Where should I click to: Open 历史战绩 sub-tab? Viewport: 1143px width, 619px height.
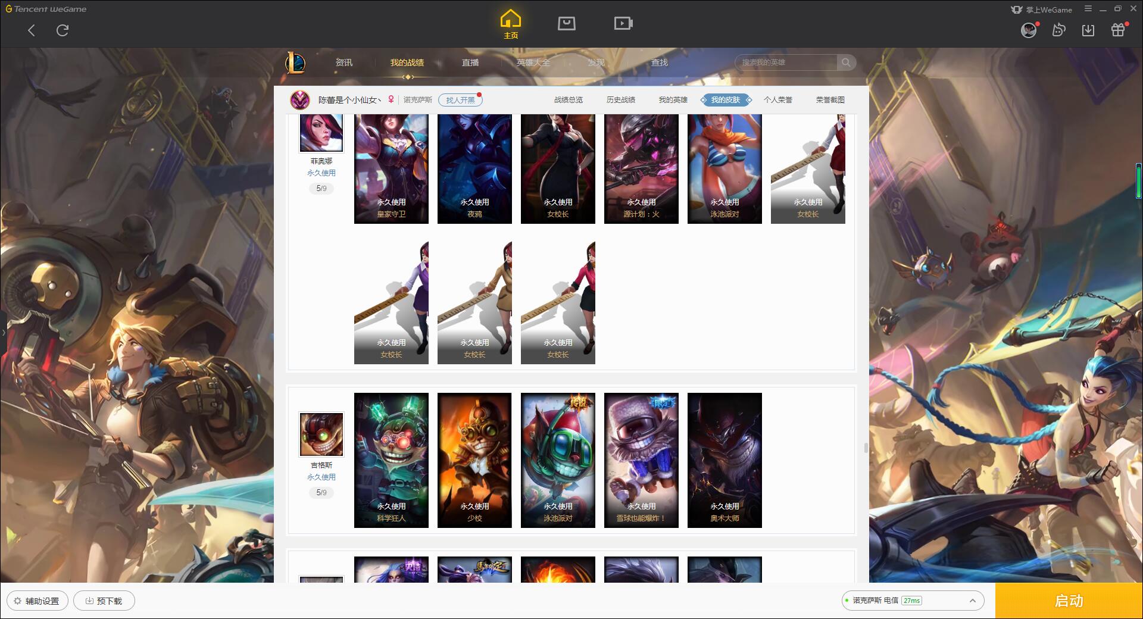621,100
